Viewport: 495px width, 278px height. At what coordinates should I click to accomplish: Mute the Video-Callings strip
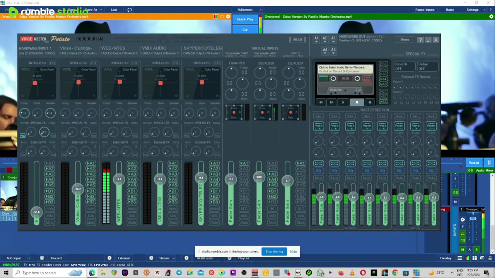pos(90,222)
